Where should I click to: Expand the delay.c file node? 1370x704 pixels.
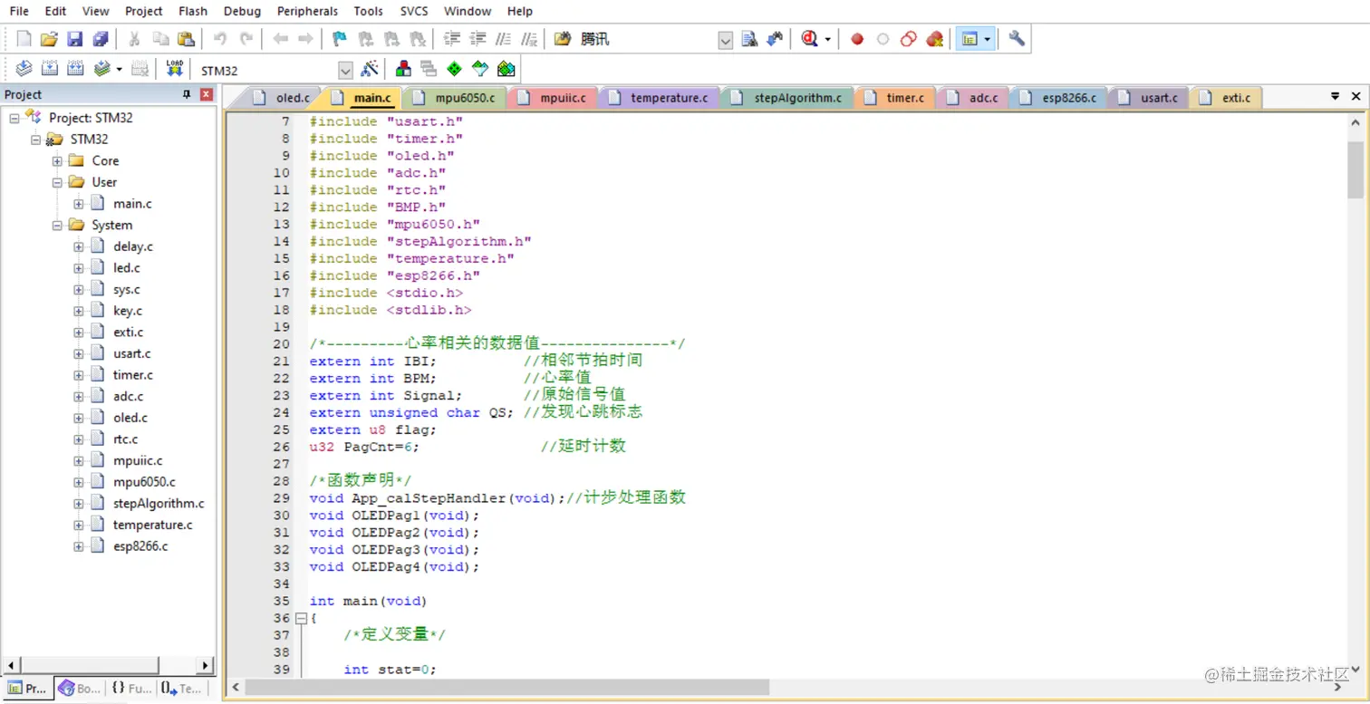click(x=79, y=246)
